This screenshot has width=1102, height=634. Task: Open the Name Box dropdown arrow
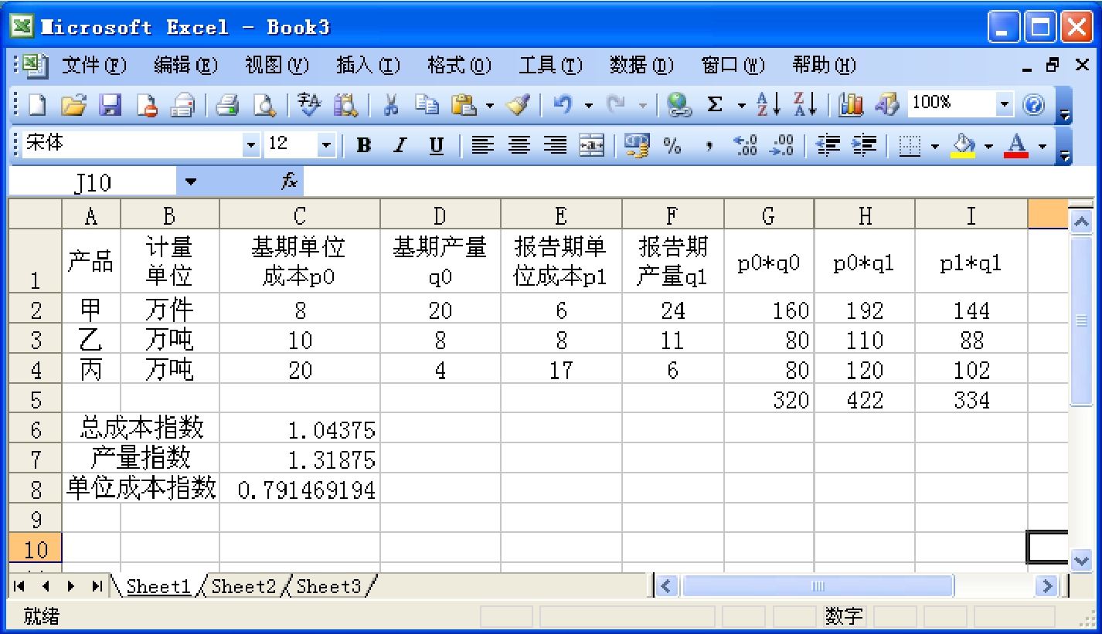tap(191, 183)
